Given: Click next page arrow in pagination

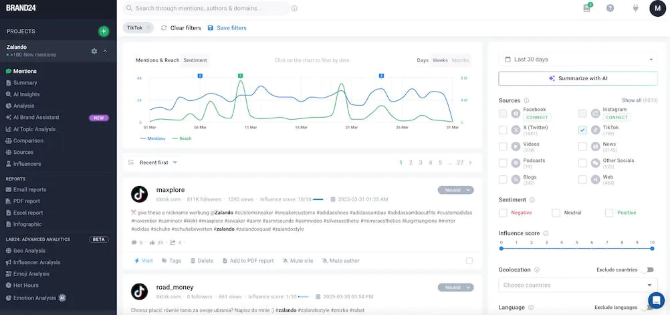Looking at the screenshot, I should tap(471, 163).
